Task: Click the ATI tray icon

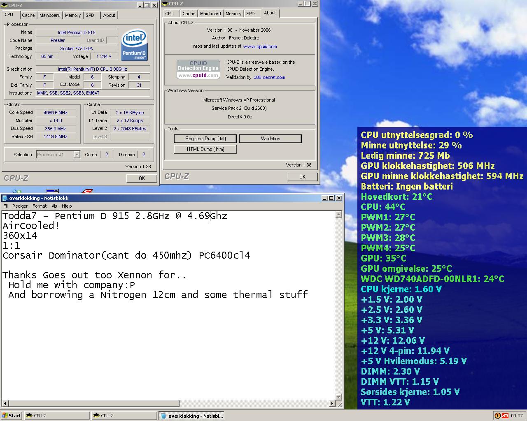Action: click(505, 416)
